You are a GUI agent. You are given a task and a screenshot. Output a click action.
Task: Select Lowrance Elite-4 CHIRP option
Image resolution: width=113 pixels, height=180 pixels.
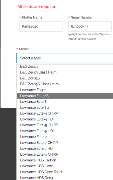pos(65,113)
